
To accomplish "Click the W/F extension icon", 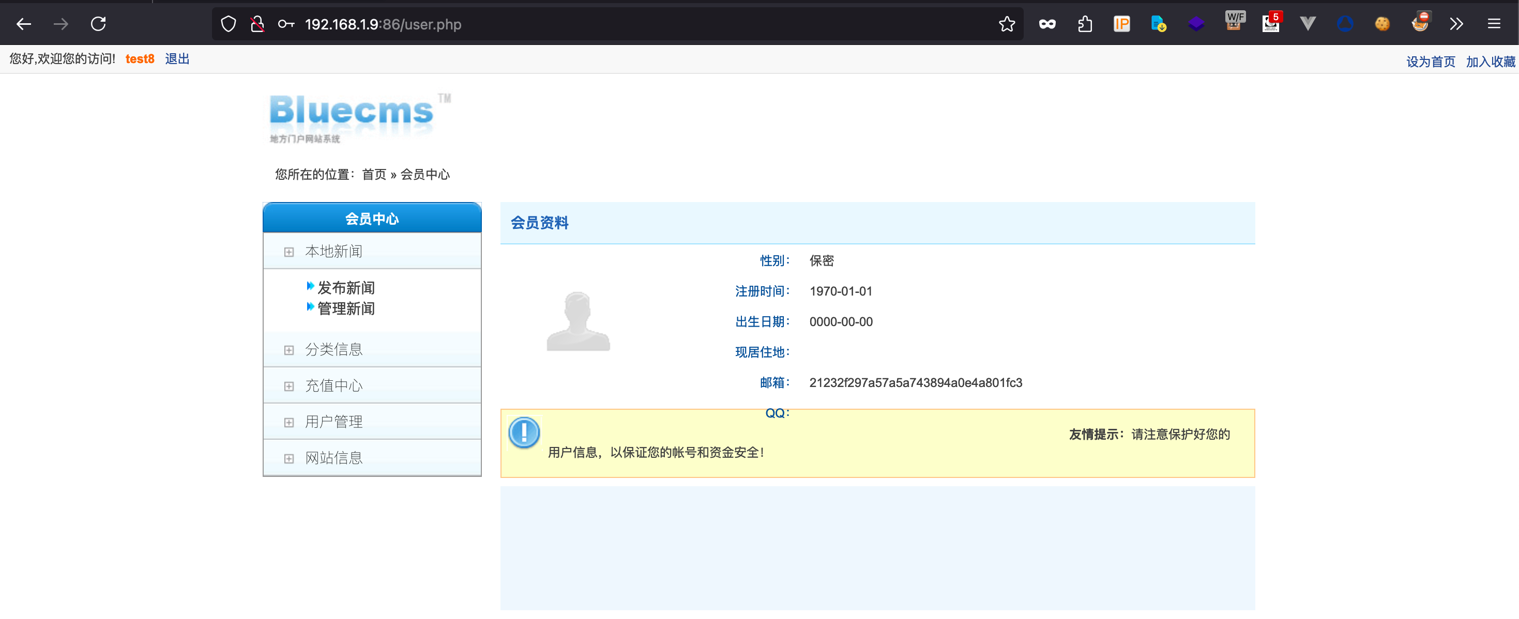I will click(1234, 21).
